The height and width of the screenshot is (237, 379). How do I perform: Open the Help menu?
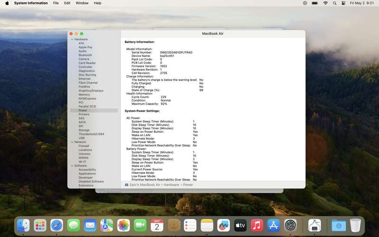point(98,3)
